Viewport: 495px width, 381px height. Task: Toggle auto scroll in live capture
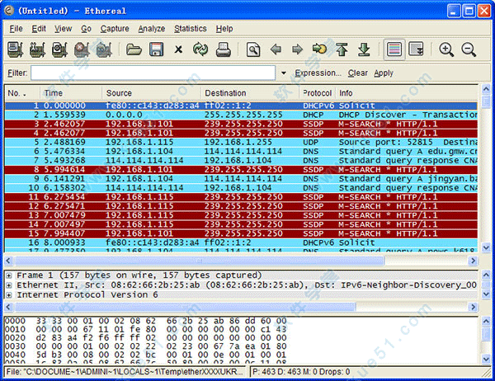pyautogui.click(x=416, y=49)
